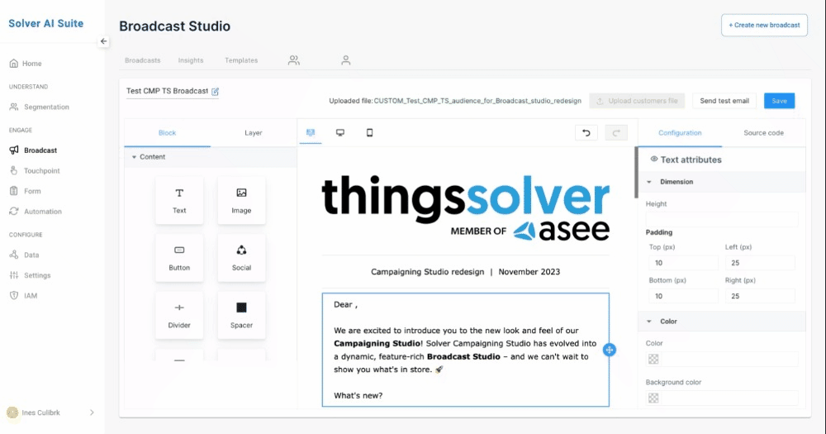Select the Social content block
Image resolution: width=826 pixels, height=434 pixels.
241,258
